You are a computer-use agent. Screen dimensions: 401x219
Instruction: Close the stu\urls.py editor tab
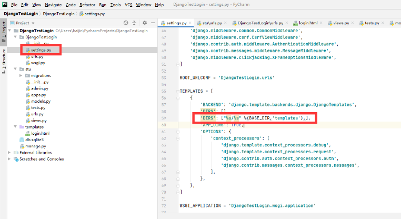click(x=225, y=23)
